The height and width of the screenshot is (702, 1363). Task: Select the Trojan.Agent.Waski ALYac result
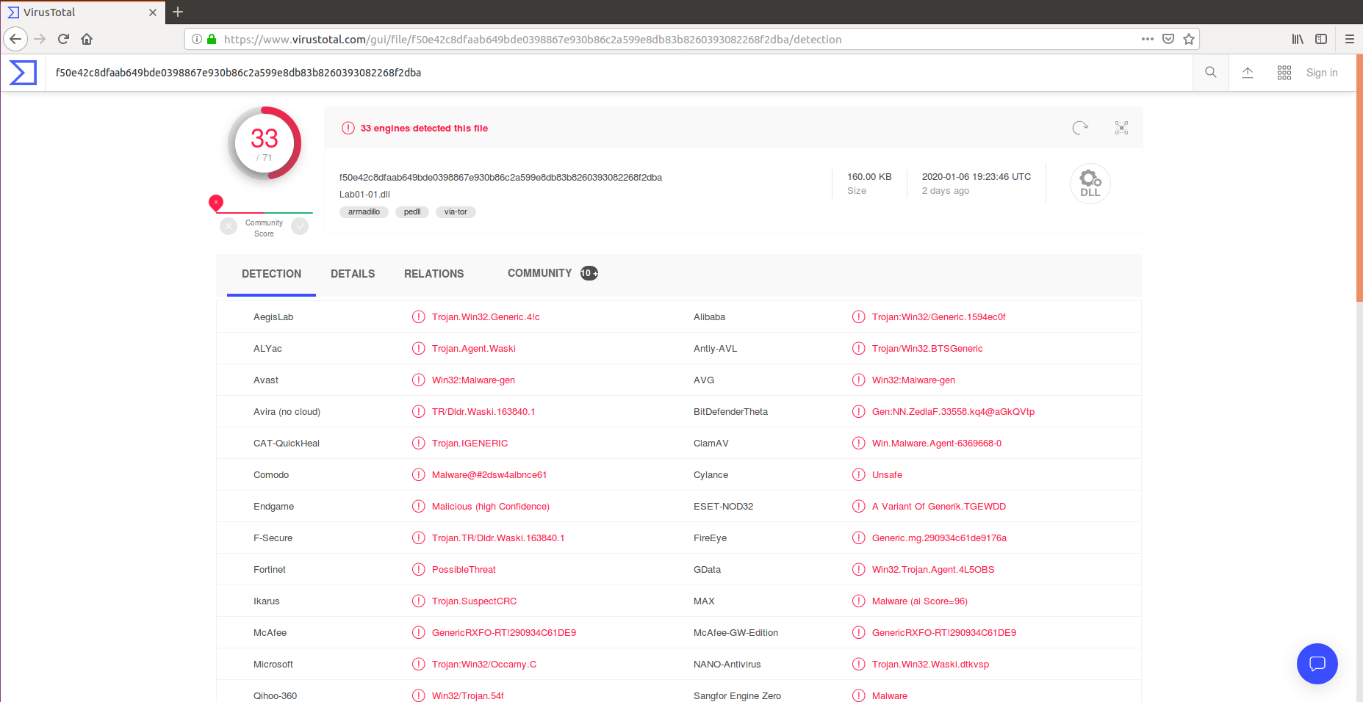[x=474, y=349]
